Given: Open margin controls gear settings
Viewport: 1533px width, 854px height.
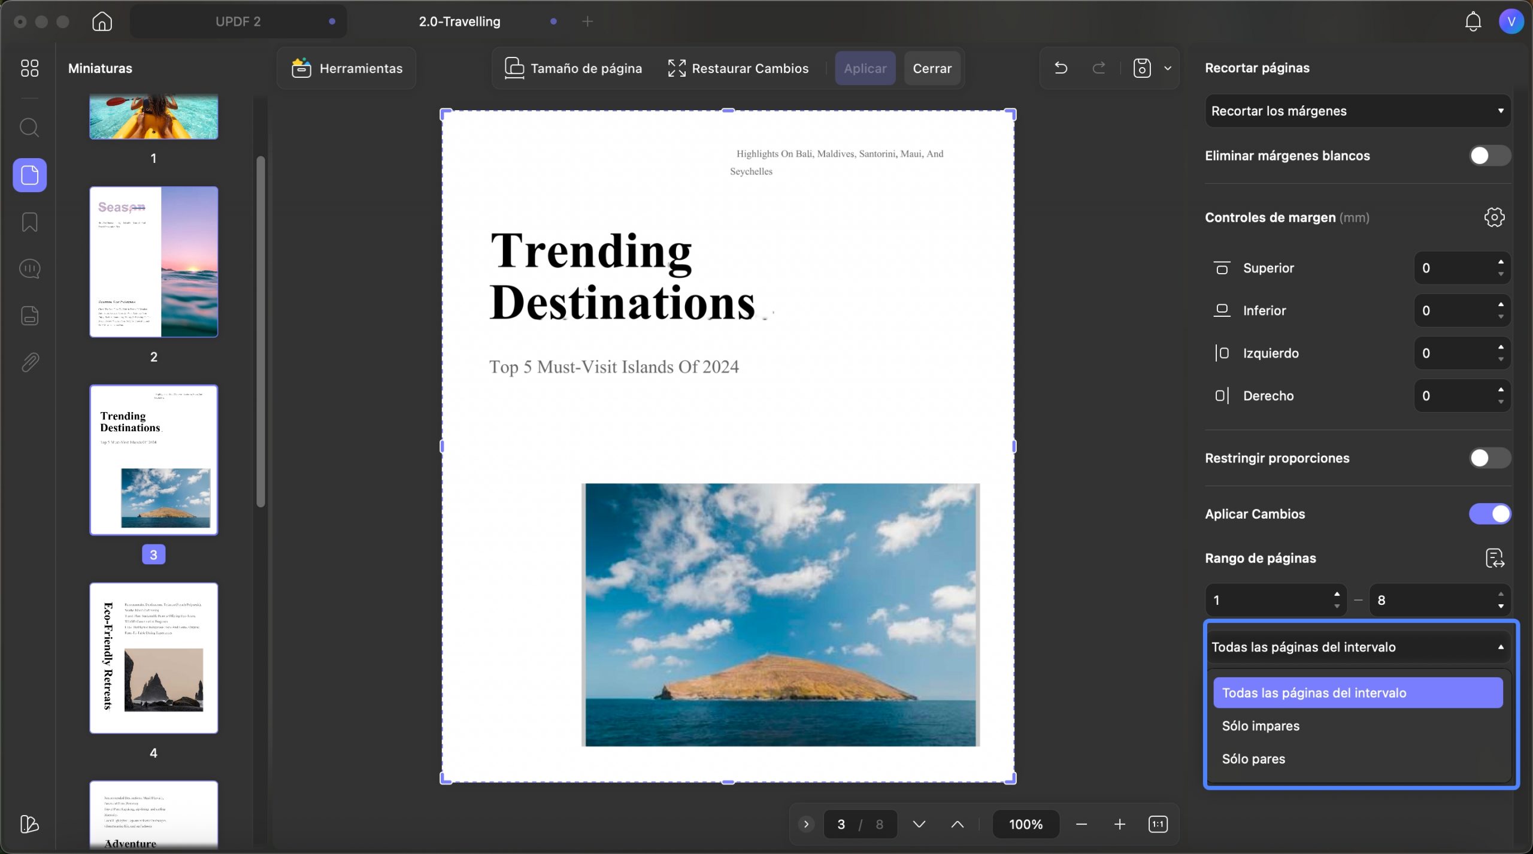Looking at the screenshot, I should [1494, 217].
